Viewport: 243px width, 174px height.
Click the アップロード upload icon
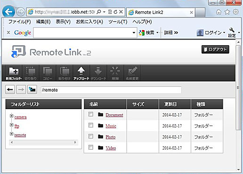[81, 73]
